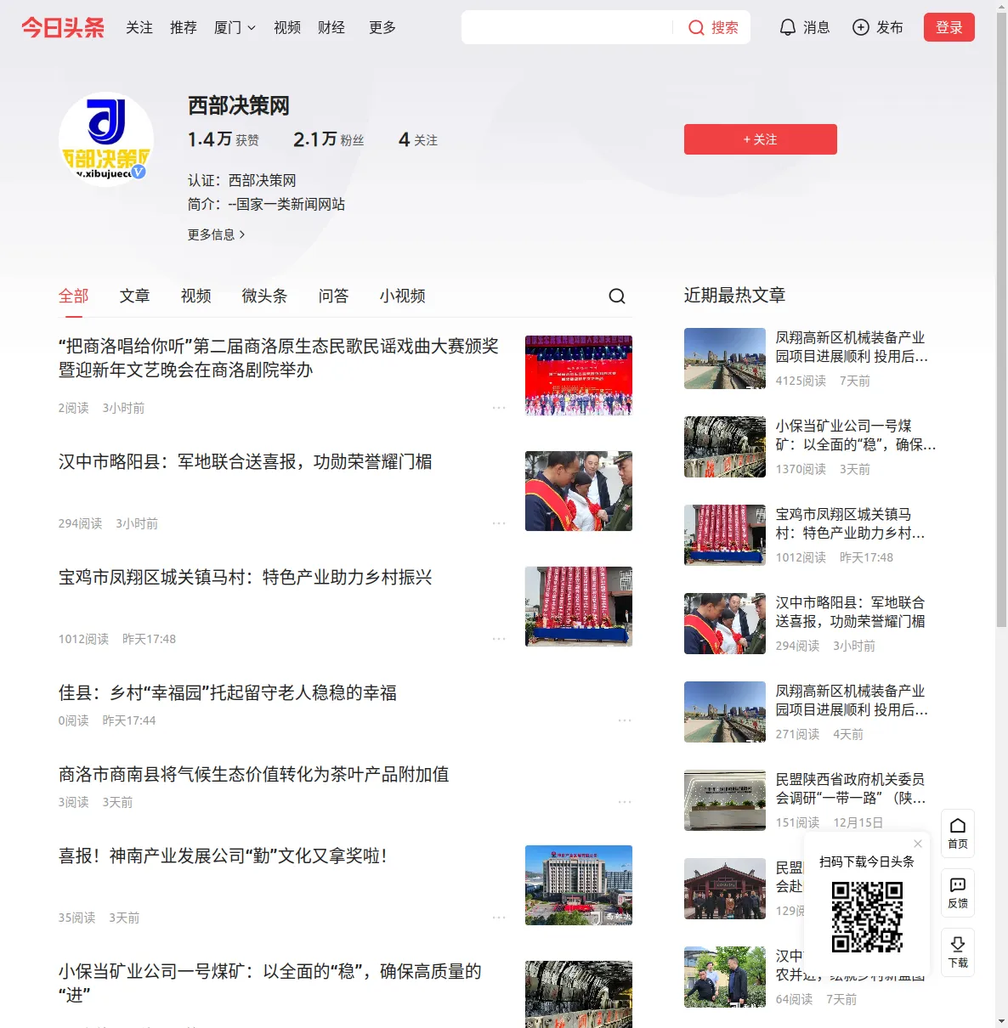The height and width of the screenshot is (1028, 1008).
Task: Open article 佳县：乡村“幸福园”
Action: [228, 693]
